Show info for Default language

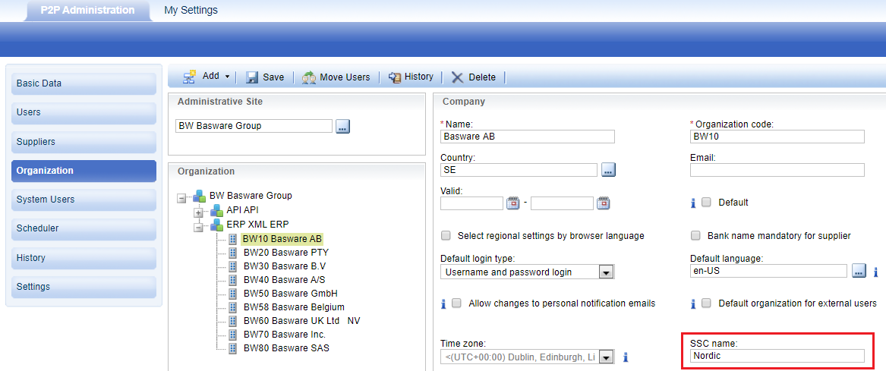pyautogui.click(x=875, y=272)
